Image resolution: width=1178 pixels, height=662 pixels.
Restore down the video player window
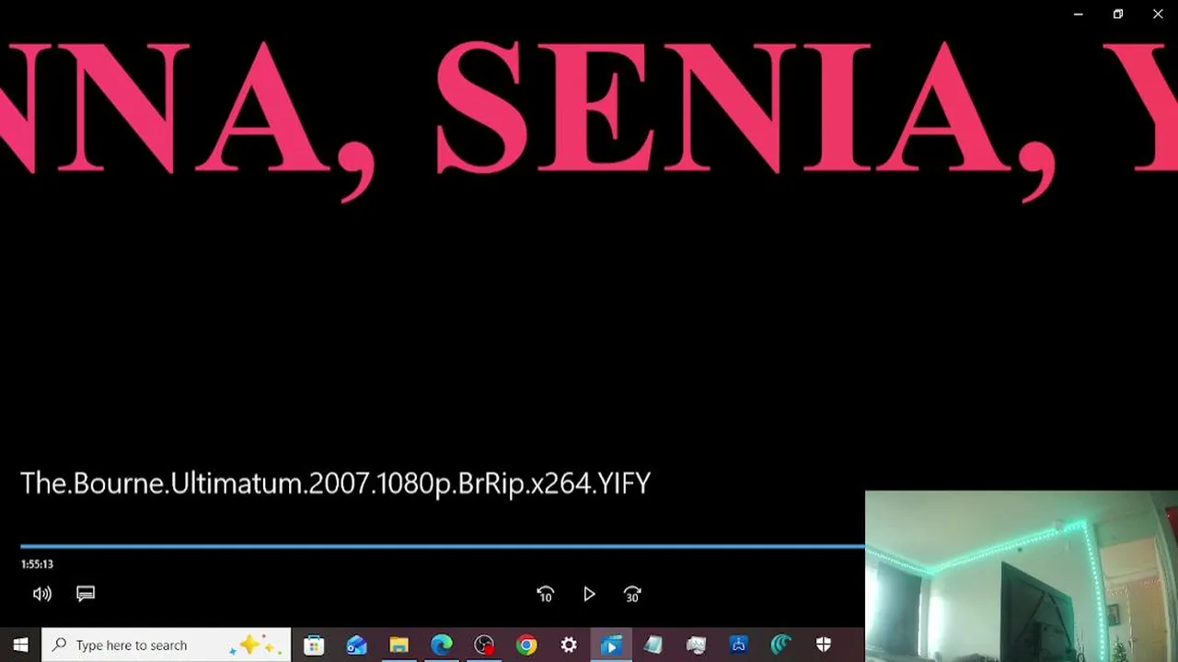point(1117,14)
